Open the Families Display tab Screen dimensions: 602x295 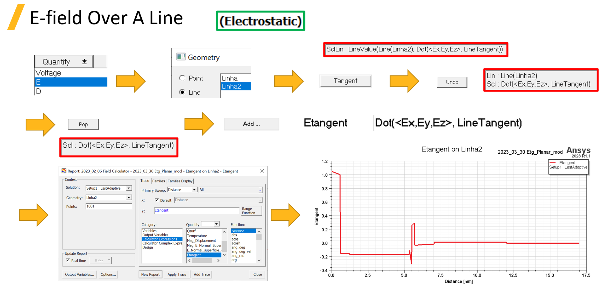pos(180,181)
